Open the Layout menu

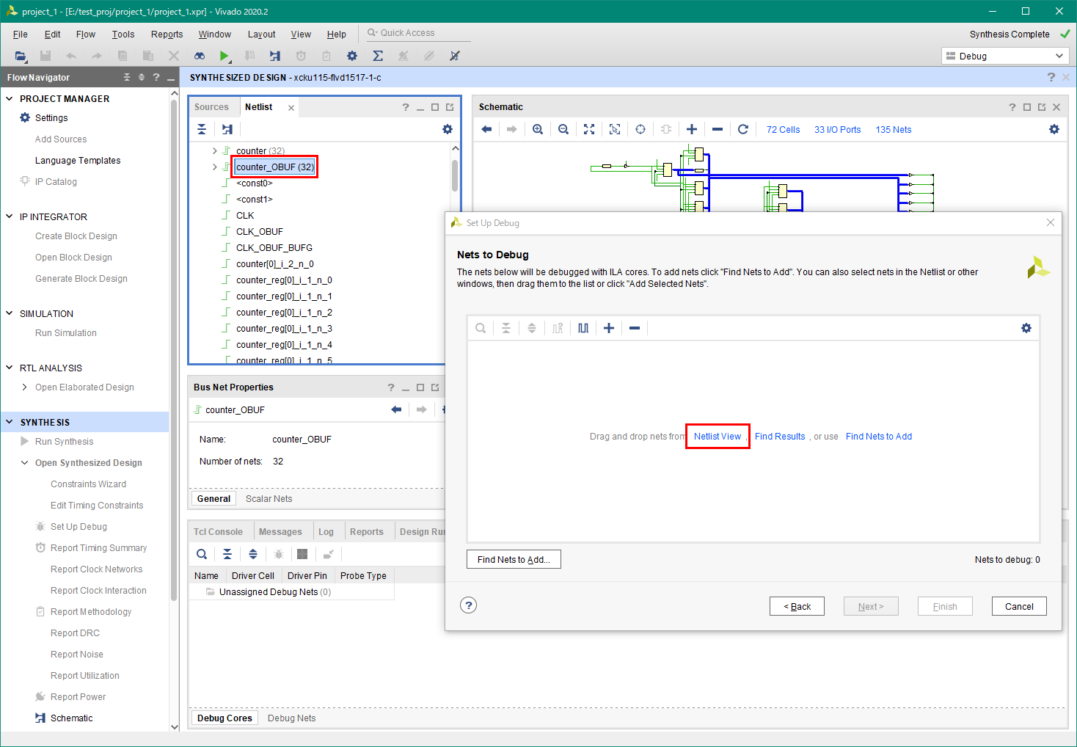[261, 34]
